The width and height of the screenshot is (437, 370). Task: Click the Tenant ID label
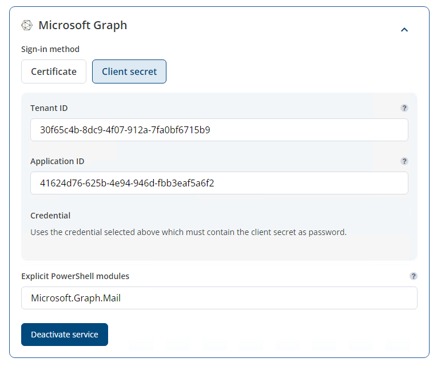point(49,108)
